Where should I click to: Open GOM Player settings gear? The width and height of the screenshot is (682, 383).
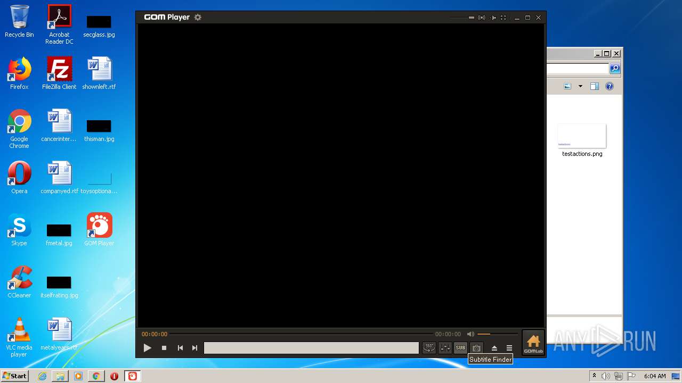(x=198, y=17)
